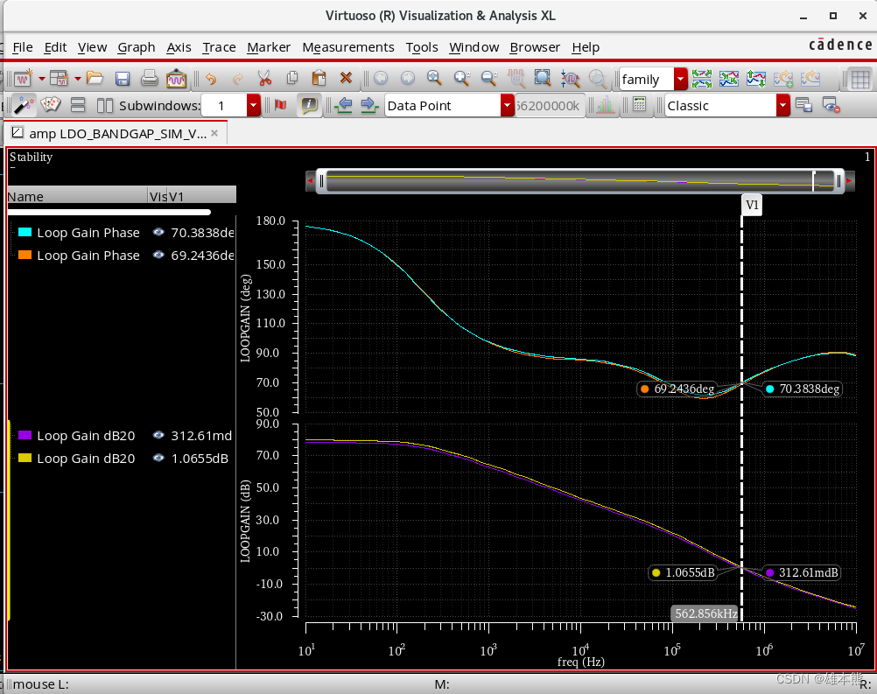Click the purple Loop Gain dB20 color swatch
Image resolution: width=877 pixels, height=694 pixels.
25,435
